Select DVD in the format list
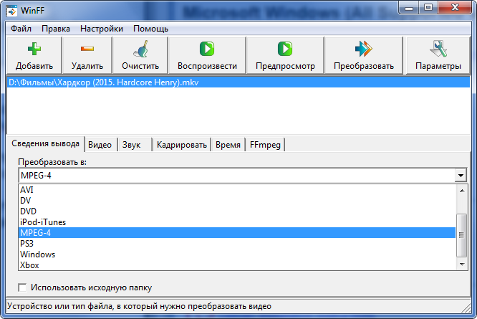This screenshot has height=319, width=477. tap(237, 211)
